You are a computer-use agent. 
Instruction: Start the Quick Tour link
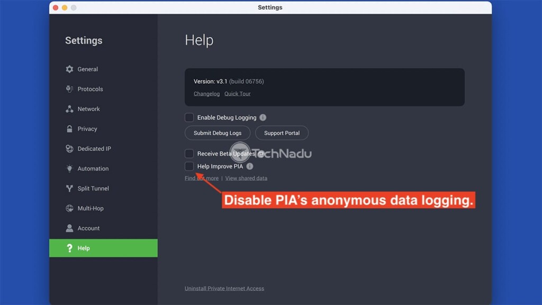pos(238,94)
